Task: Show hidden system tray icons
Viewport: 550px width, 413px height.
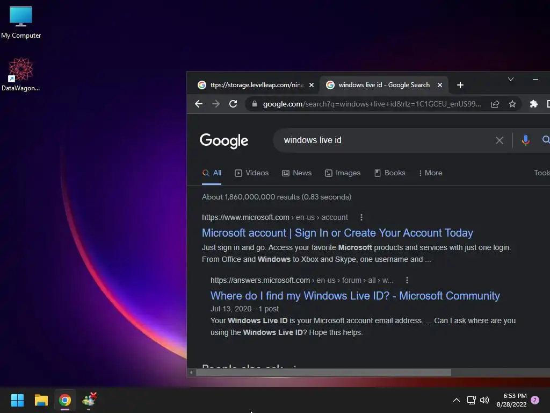Action: 457,400
